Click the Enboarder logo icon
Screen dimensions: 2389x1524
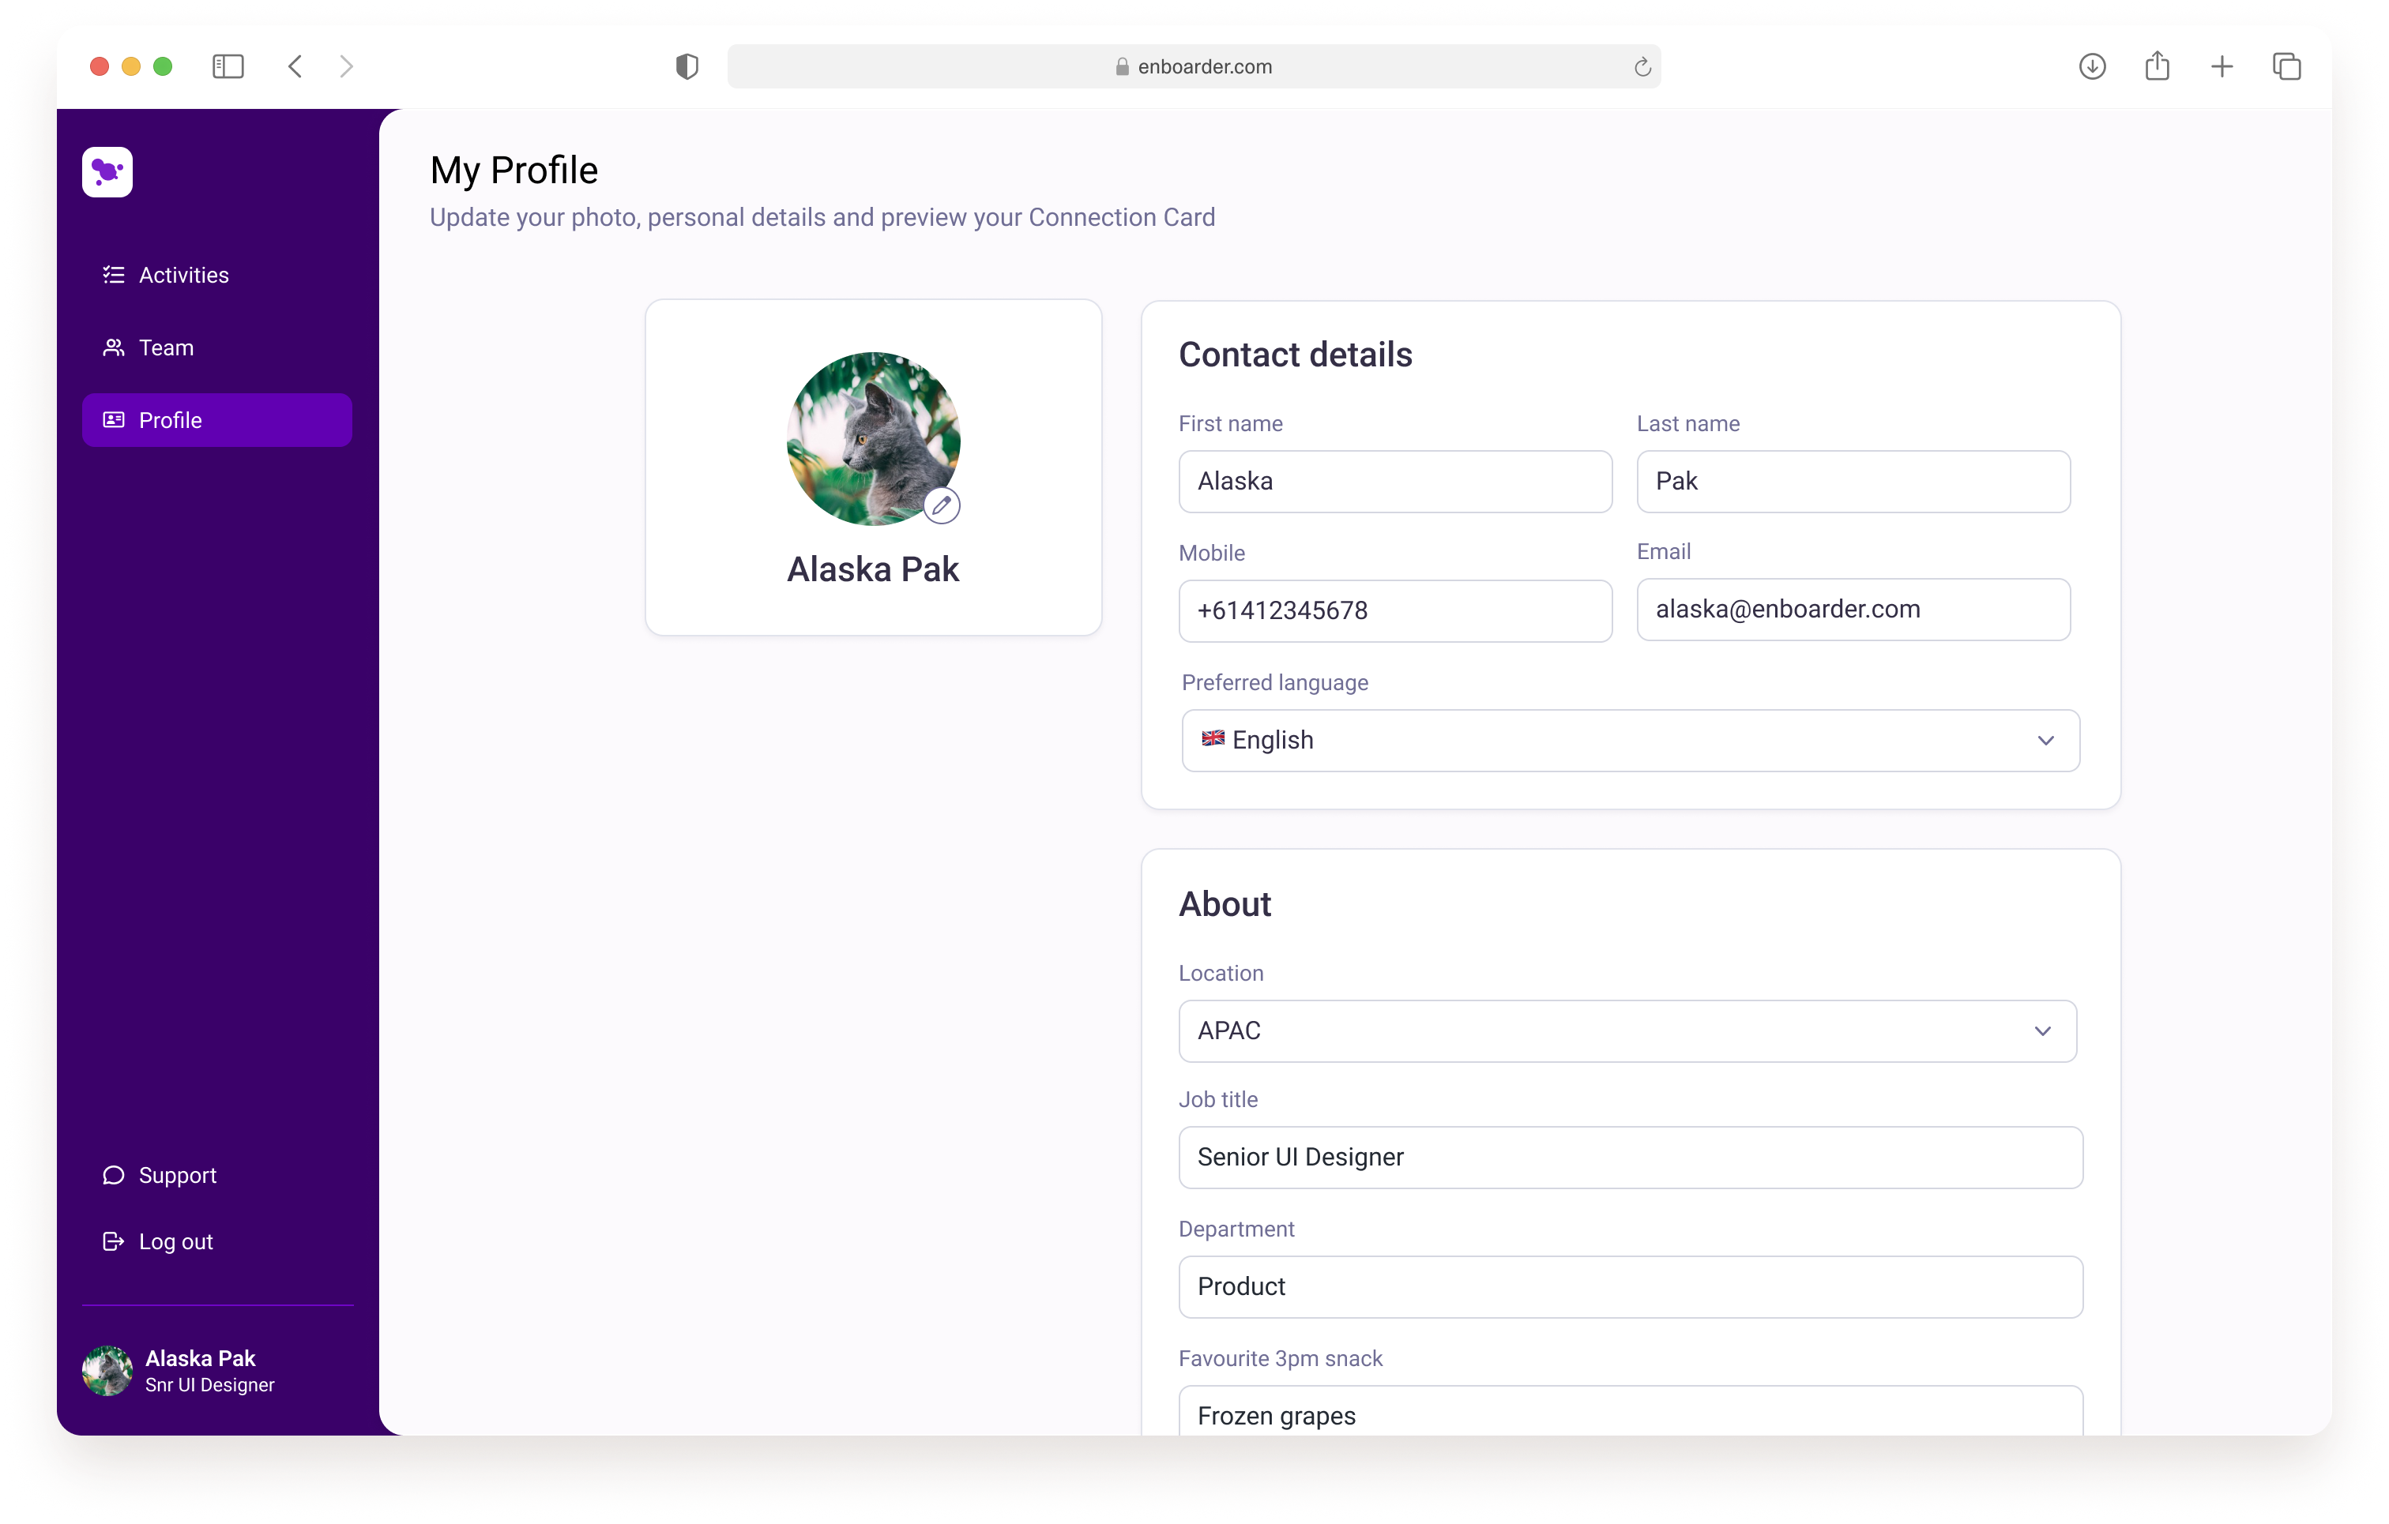click(107, 172)
